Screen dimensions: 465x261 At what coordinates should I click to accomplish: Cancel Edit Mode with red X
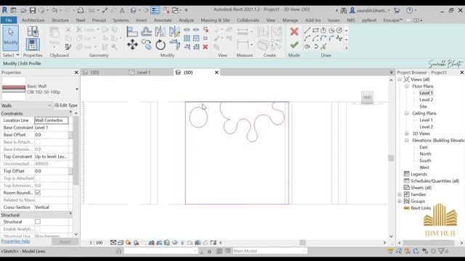click(294, 31)
